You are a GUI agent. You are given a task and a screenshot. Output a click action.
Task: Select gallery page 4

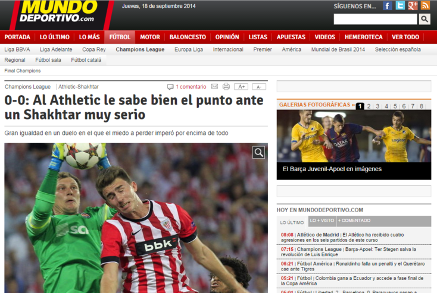click(x=386, y=106)
